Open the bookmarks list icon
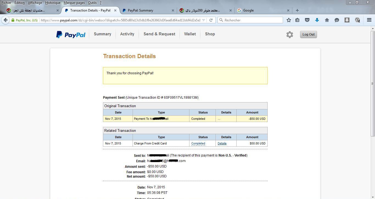This screenshot has width=375, height=199. click(x=297, y=20)
